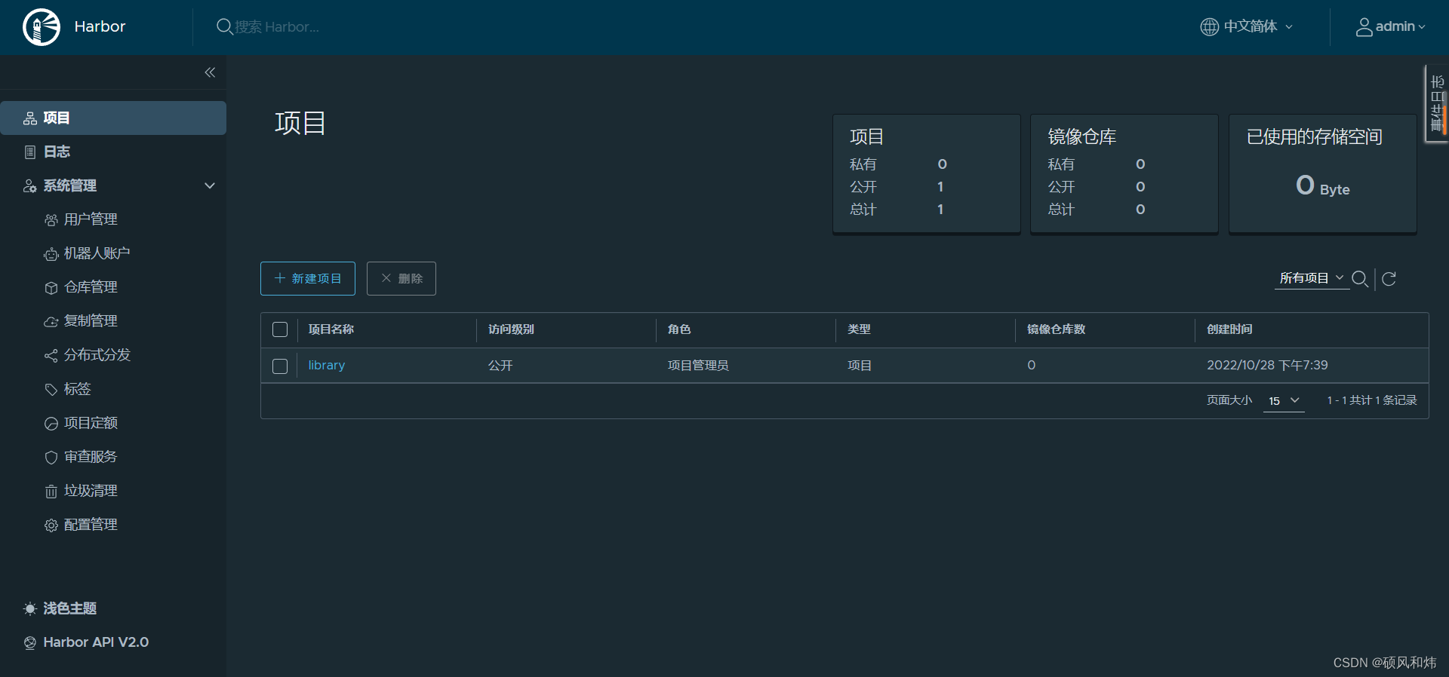Screen dimensions: 1449x677
Task: Click the 项目管理员 role cell
Action: [698, 366]
